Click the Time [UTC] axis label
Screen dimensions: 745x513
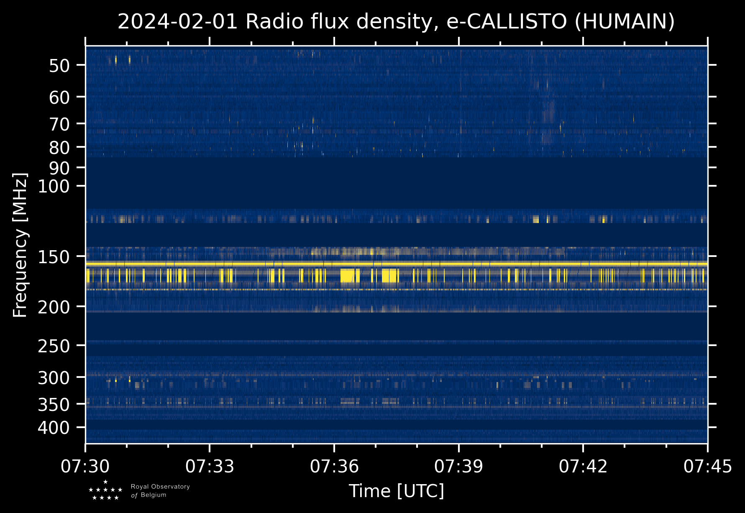coord(396,491)
